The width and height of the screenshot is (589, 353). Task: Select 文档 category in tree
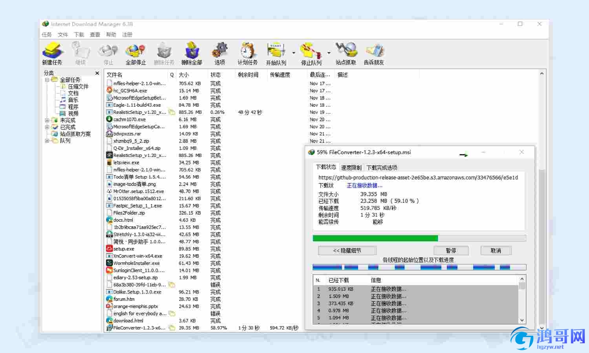[73, 93]
